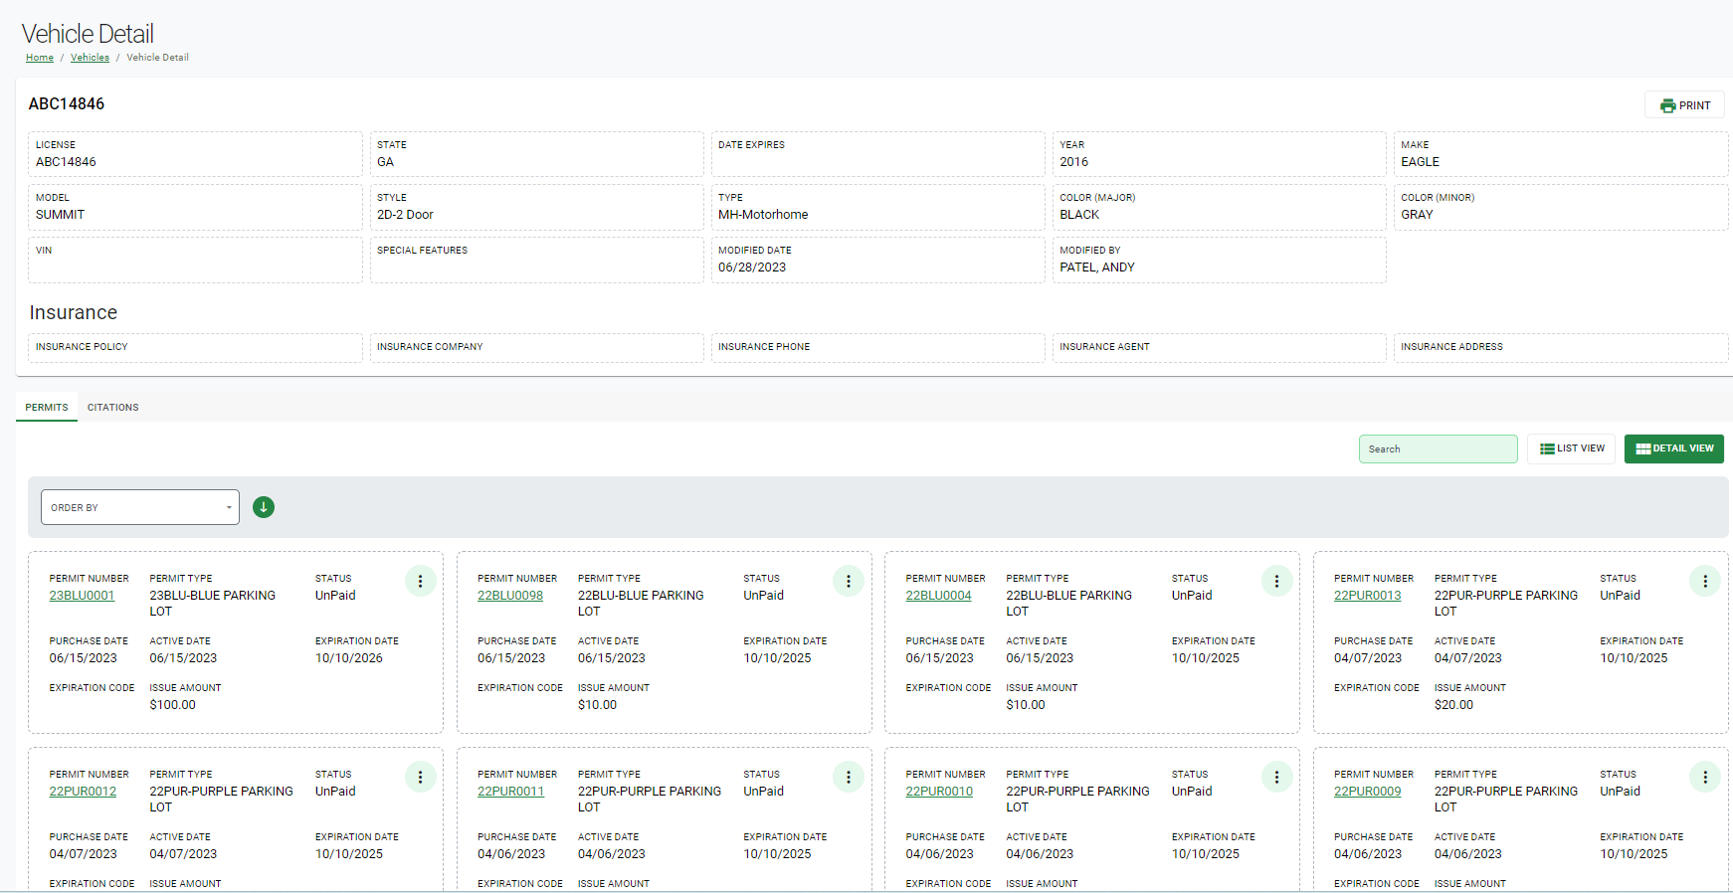Image resolution: width=1733 pixels, height=893 pixels.
Task: Click the state value GA
Action: (x=385, y=162)
